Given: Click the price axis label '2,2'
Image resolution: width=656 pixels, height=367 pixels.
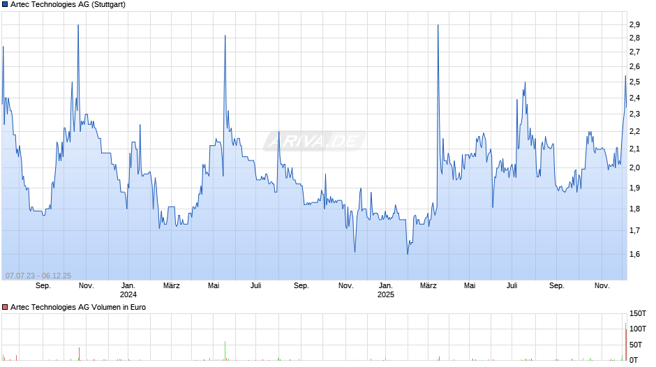Looking at the screenshot, I should pos(634,131).
